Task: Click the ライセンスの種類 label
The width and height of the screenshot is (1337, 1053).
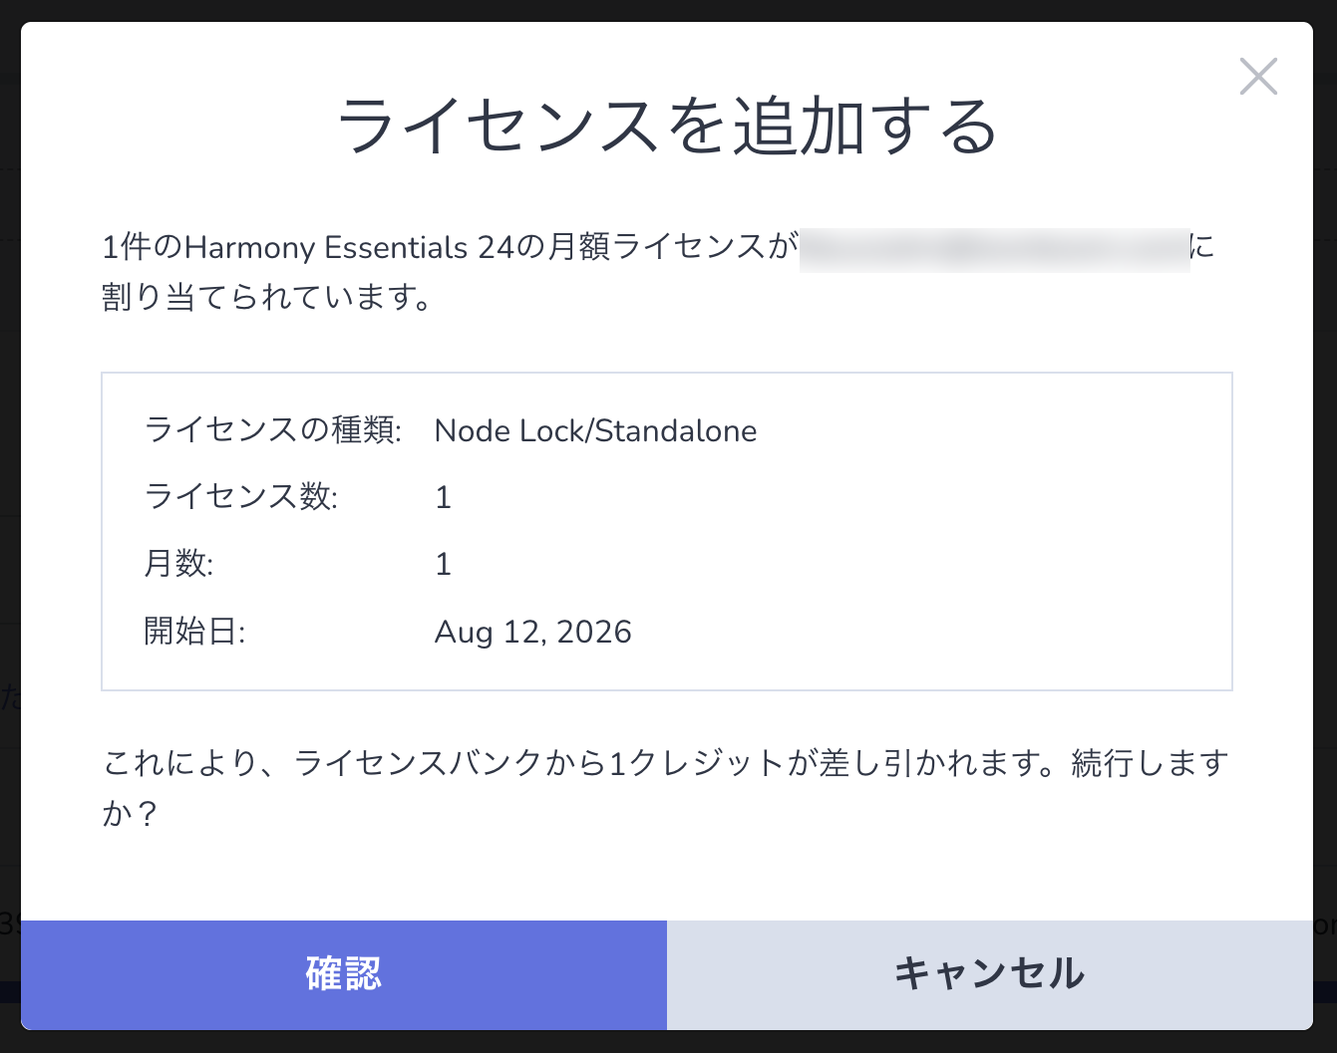Action: click(x=273, y=430)
